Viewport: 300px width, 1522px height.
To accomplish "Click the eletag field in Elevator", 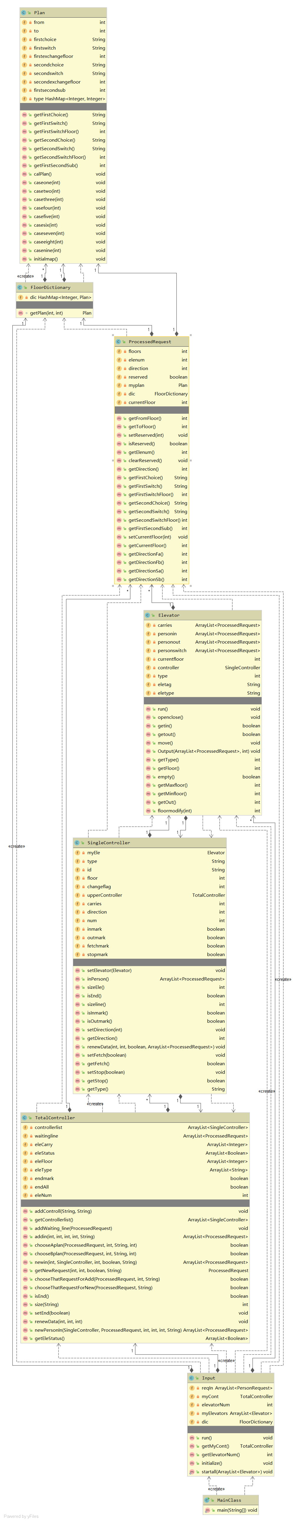I will pos(203,684).
